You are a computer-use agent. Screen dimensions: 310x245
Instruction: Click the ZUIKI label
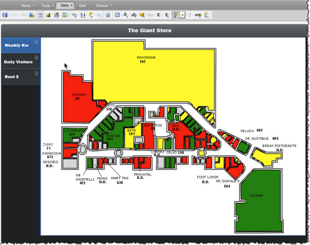(x=48, y=144)
